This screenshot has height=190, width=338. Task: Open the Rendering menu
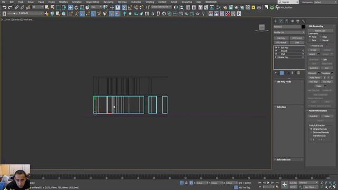[108, 2]
